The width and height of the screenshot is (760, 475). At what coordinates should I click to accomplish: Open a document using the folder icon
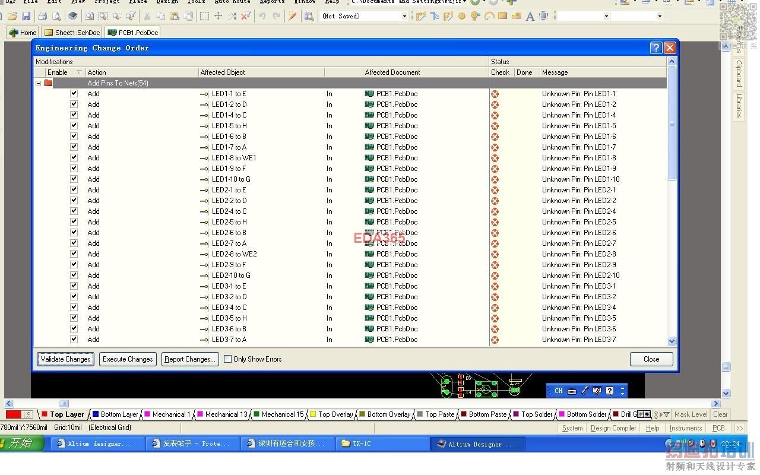point(12,16)
